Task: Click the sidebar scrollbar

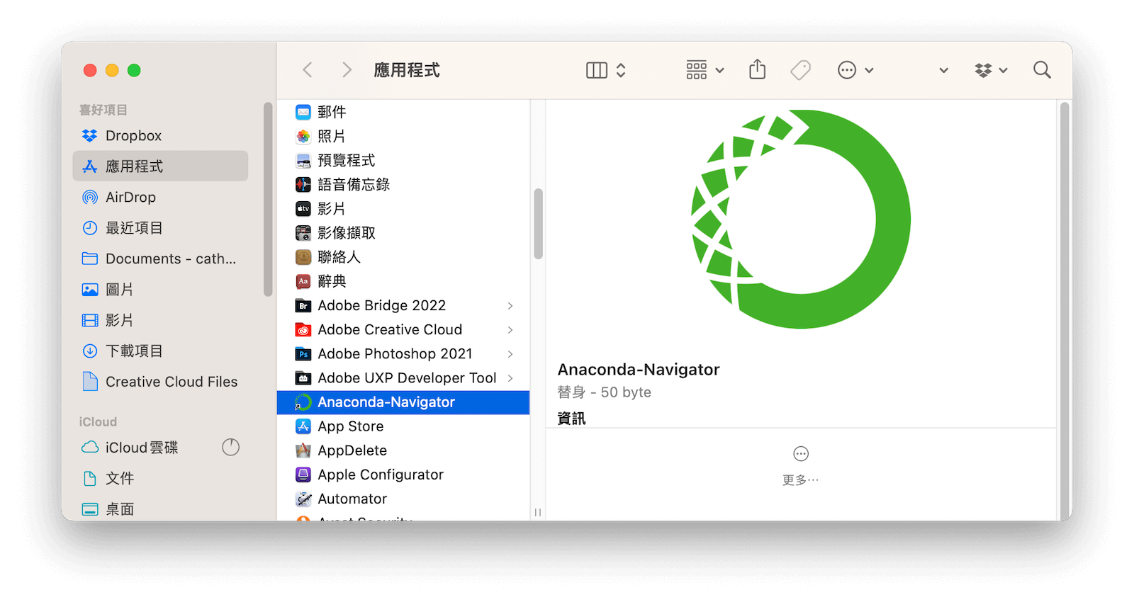Action: tap(268, 199)
